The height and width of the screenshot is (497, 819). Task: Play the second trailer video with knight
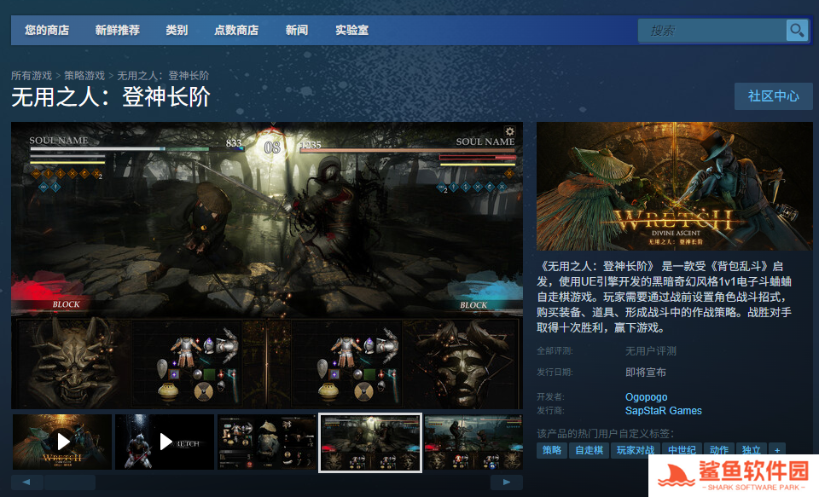coord(165,442)
